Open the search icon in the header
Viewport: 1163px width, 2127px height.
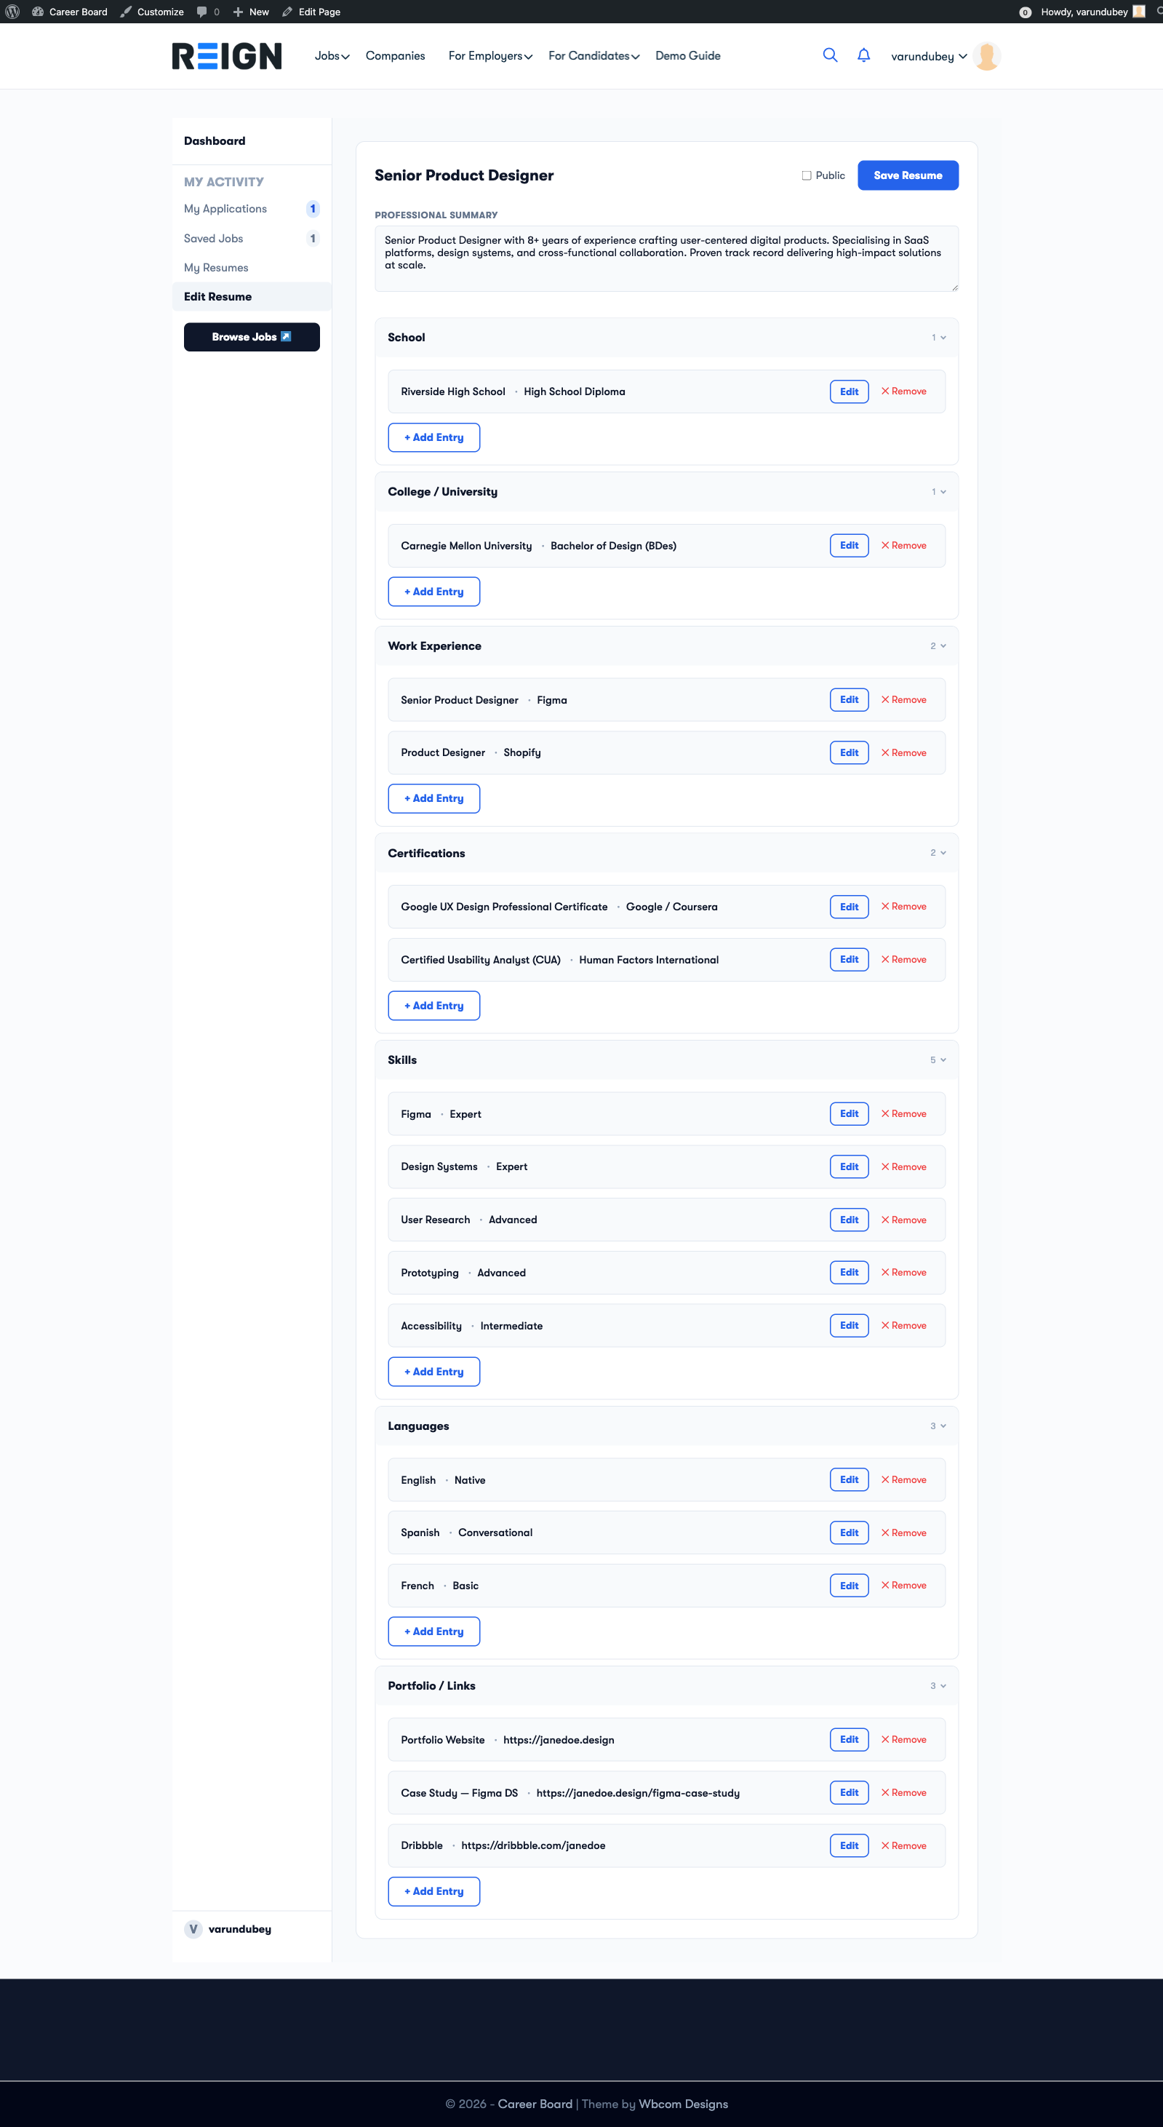831,55
